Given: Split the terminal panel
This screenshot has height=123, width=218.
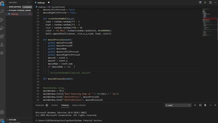Looking at the screenshot, I should coord(200,105).
